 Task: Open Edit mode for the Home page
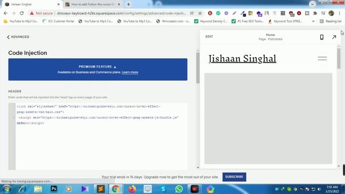click(209, 37)
